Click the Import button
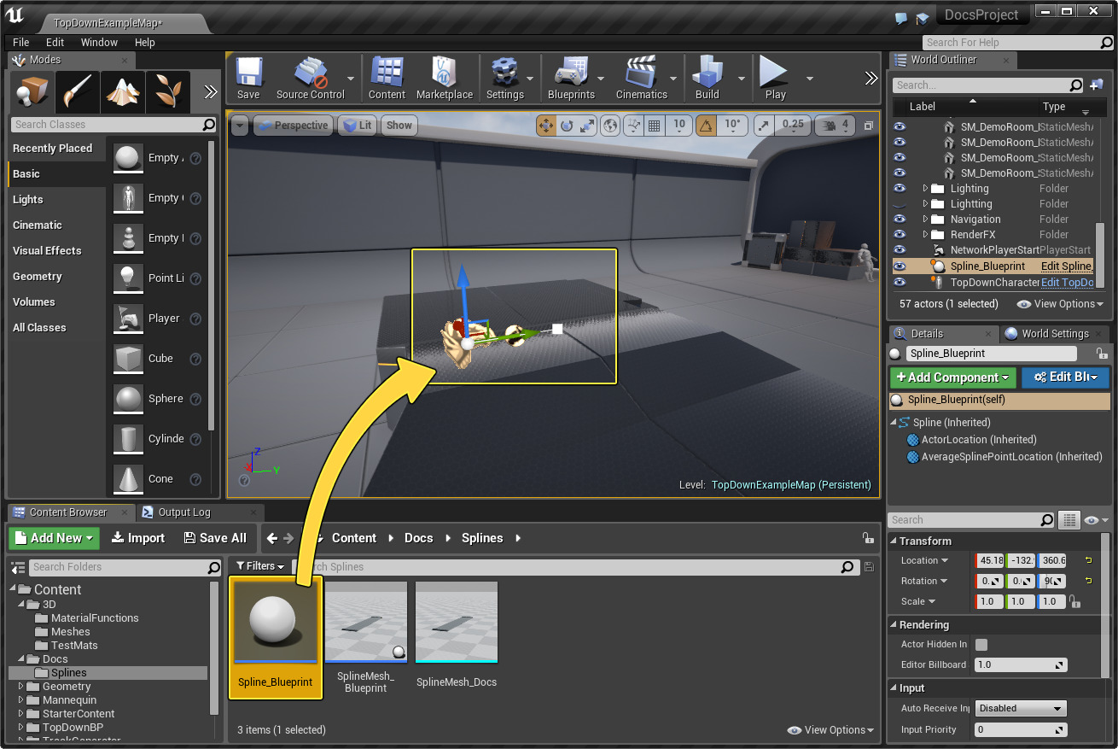1118x749 pixels. click(x=138, y=538)
